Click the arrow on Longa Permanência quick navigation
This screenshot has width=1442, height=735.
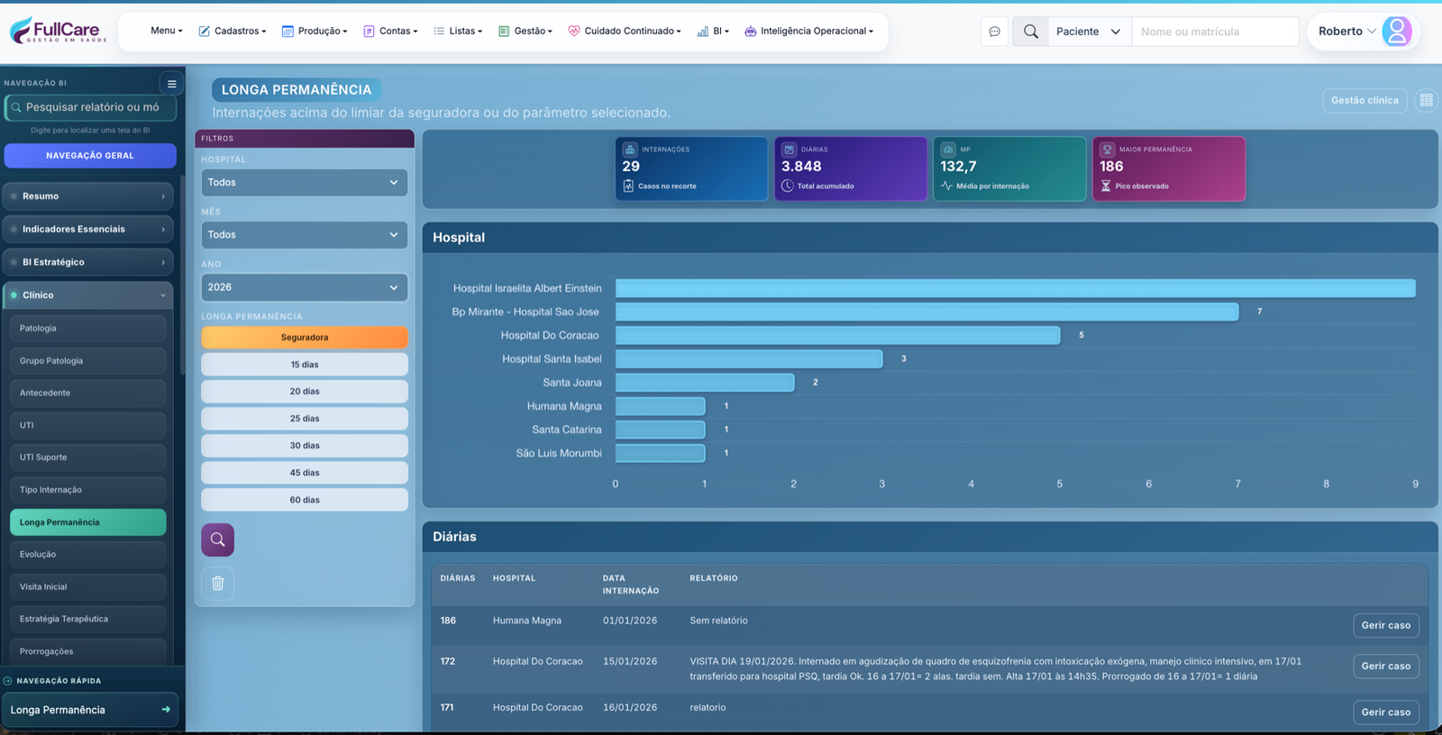coord(166,710)
